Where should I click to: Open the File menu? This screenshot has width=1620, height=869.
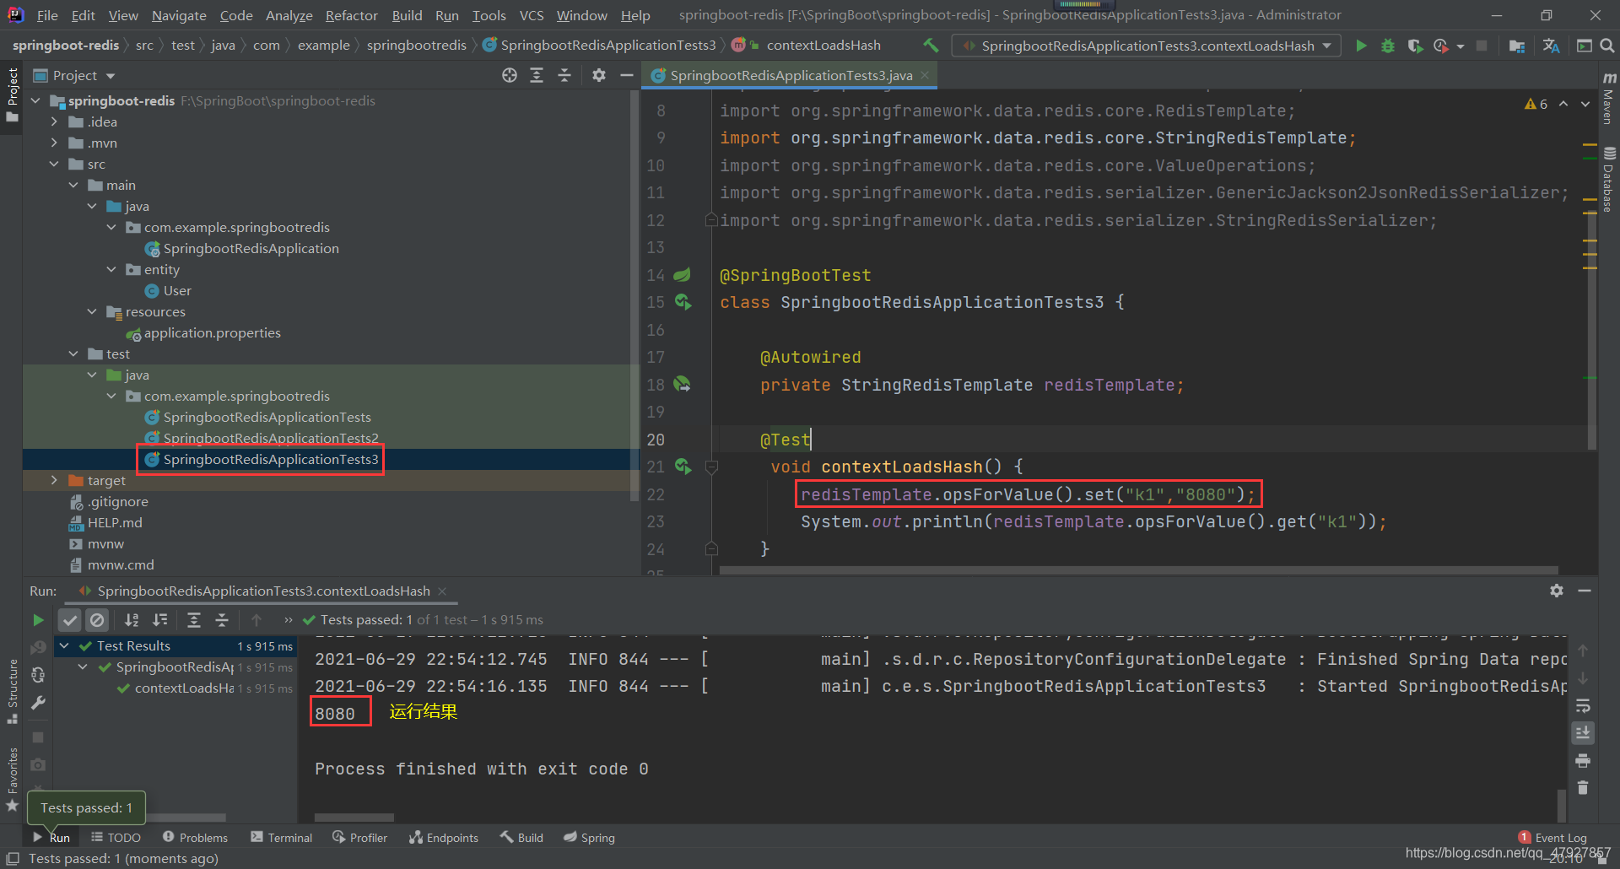47,15
